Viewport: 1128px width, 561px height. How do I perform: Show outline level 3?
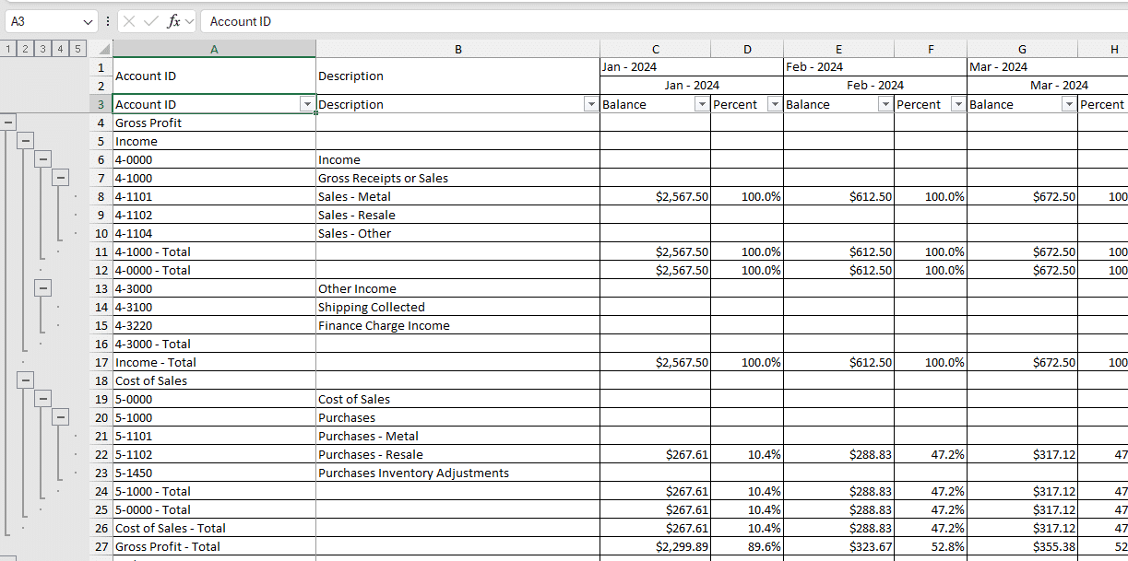pyautogui.click(x=43, y=49)
